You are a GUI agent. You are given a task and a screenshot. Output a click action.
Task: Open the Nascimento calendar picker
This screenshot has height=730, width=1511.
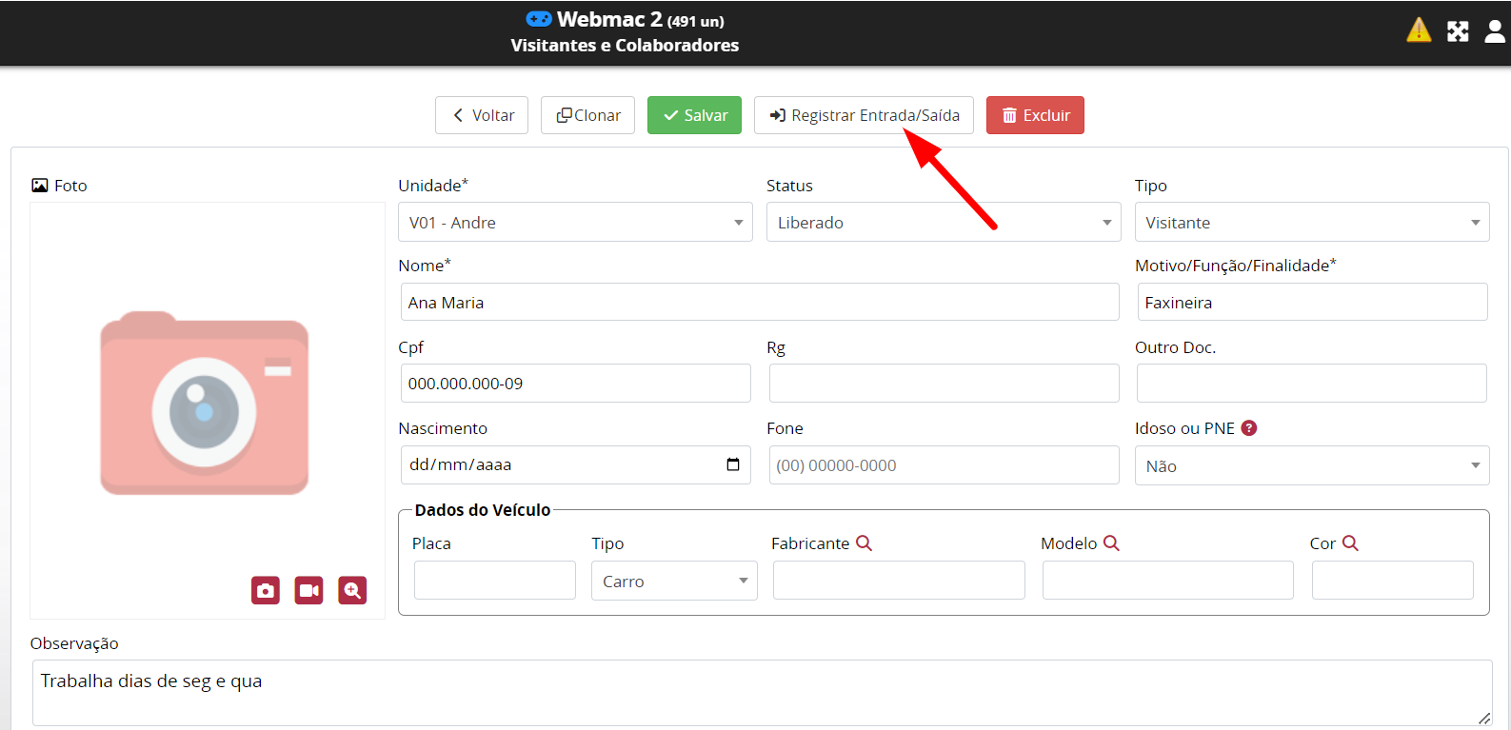pyautogui.click(x=732, y=464)
